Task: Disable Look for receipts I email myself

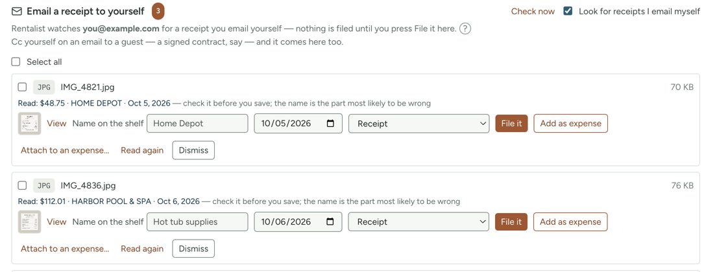Action: (568, 11)
